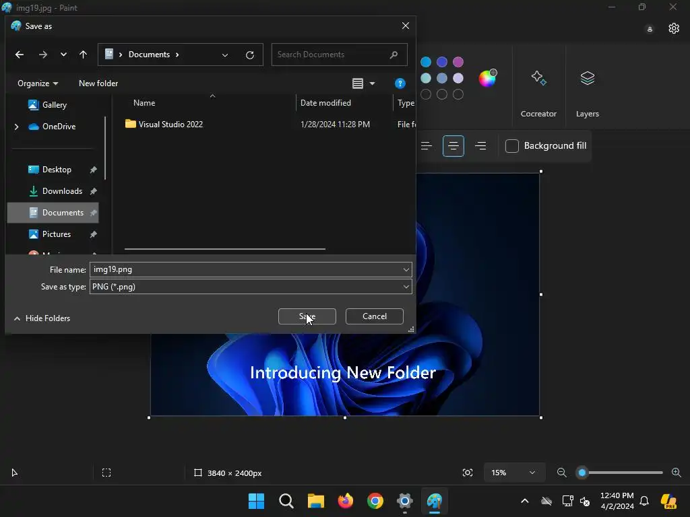Show hidden system tray icons
Image resolution: width=690 pixels, height=517 pixels.
coord(524,501)
